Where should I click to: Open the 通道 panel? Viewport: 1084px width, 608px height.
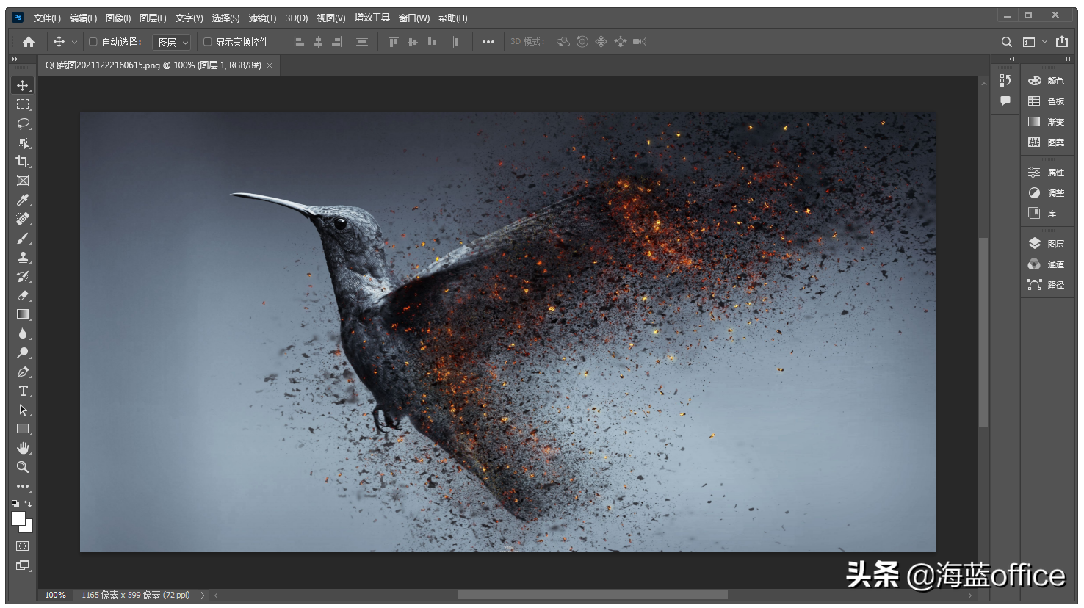click(x=1047, y=264)
